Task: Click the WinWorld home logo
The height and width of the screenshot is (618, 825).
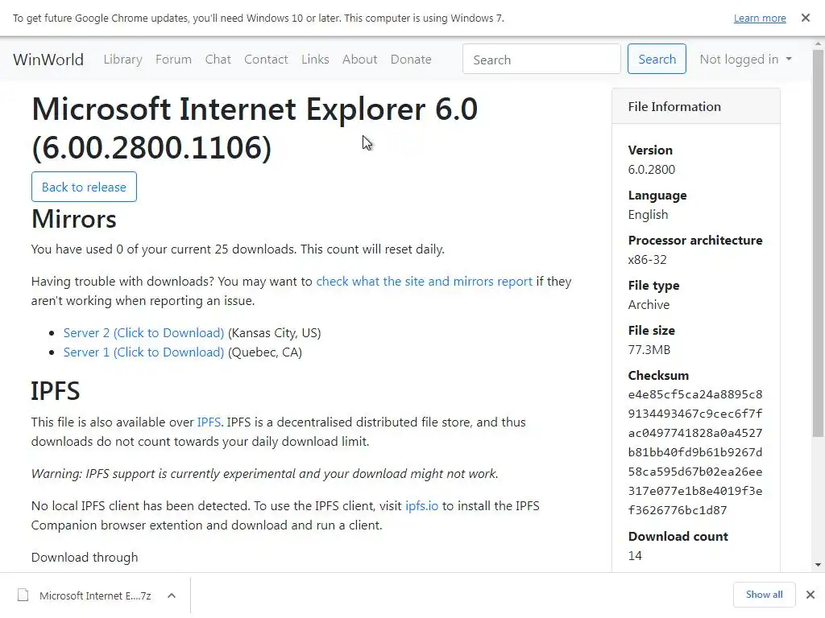Action: 48,60
